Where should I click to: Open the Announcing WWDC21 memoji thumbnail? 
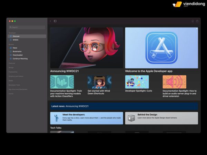tap(87, 48)
